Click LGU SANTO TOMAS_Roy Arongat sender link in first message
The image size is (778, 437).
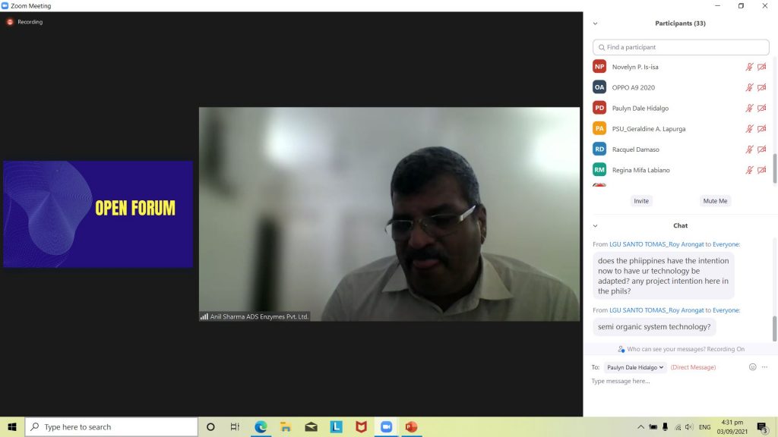click(656, 244)
